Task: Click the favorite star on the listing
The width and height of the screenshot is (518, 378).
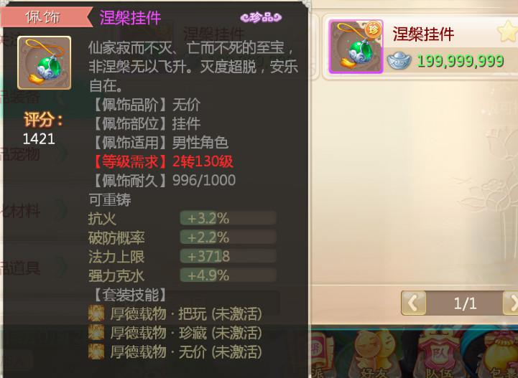Action: click(x=507, y=32)
